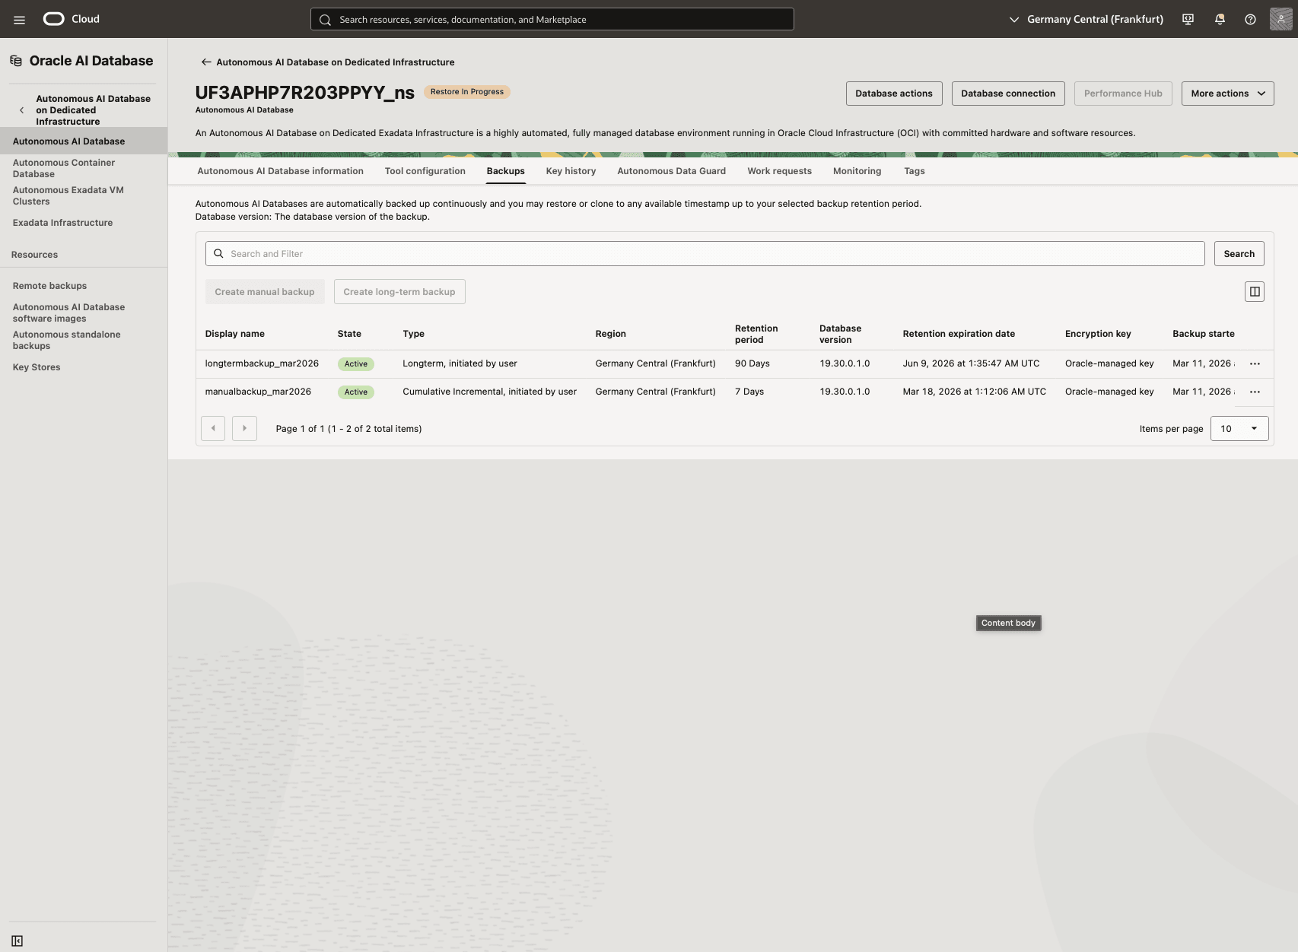Open the help question-mark icon

(x=1250, y=20)
